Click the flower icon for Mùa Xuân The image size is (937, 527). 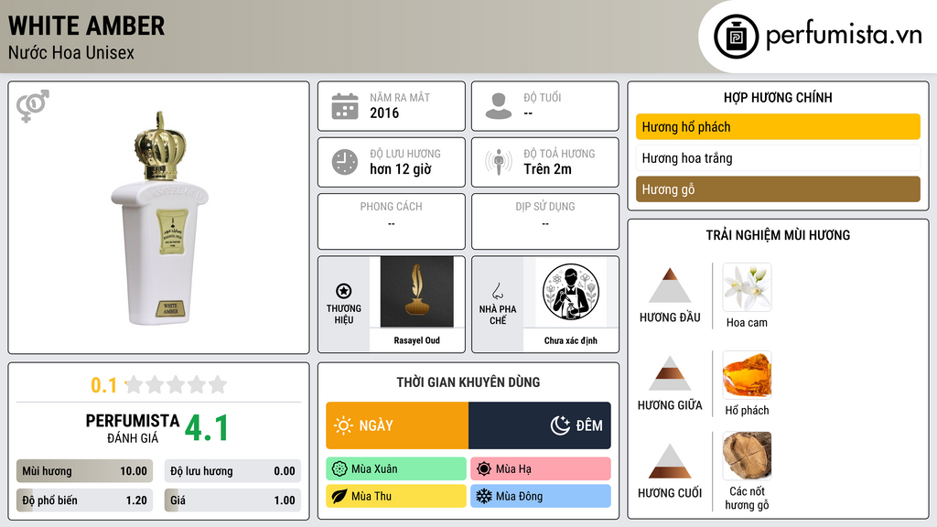point(339,469)
